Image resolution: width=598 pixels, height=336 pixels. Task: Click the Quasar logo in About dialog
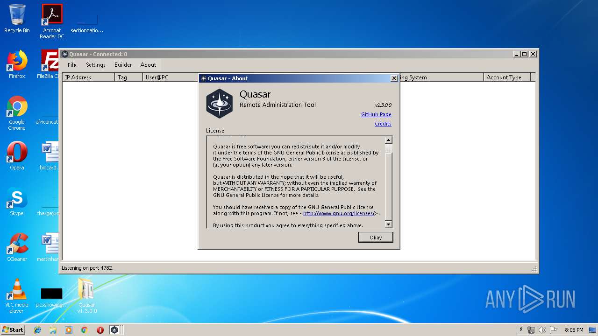(x=219, y=103)
